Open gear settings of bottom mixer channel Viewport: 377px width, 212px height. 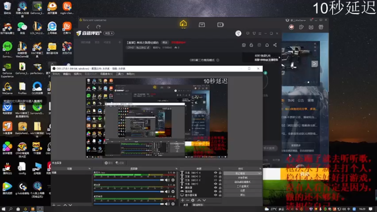pos(173,204)
